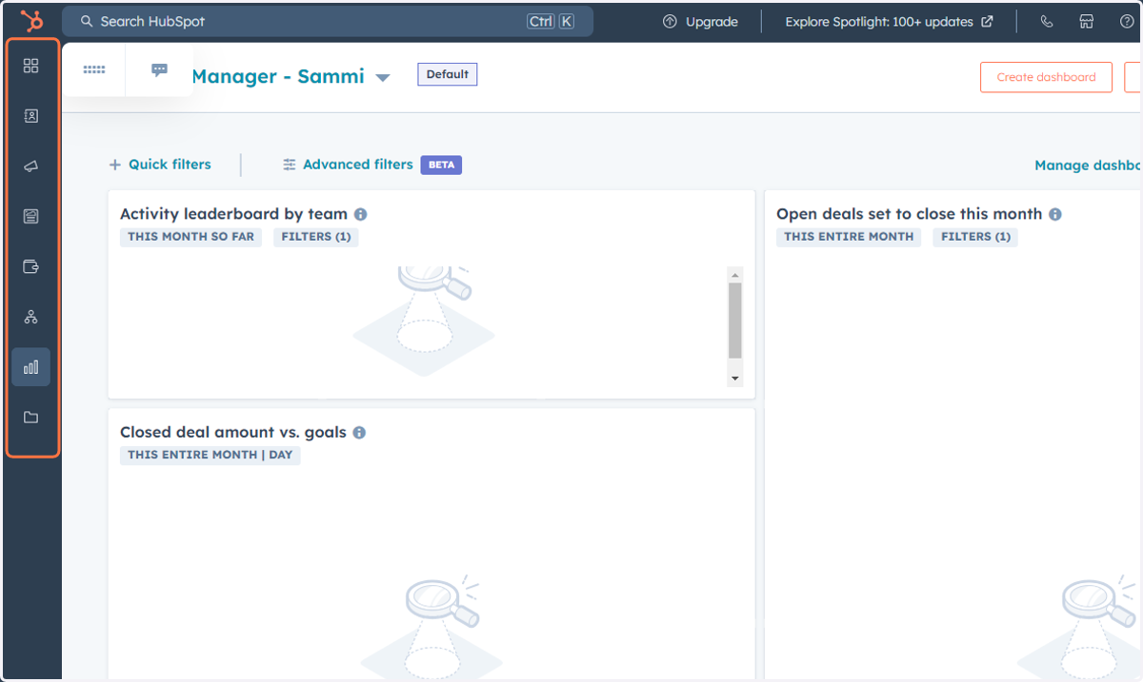Focus the Search HubSpot field
This screenshot has width=1143, height=682.
pyautogui.click(x=328, y=21)
